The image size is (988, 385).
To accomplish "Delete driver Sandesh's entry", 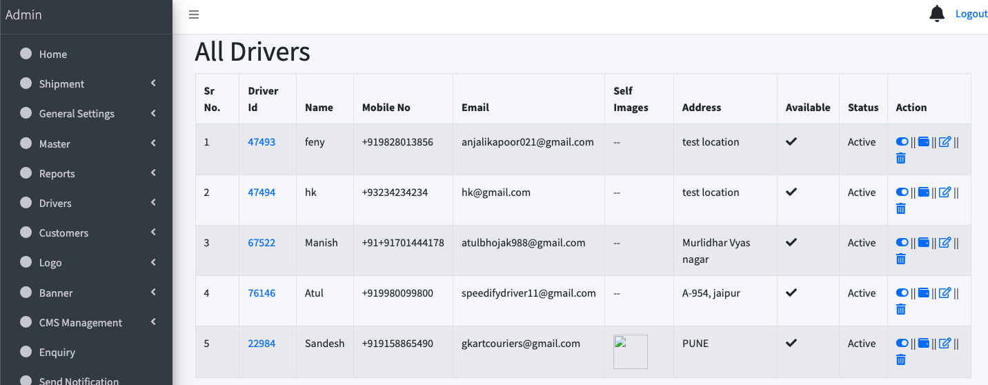I will coord(900,359).
